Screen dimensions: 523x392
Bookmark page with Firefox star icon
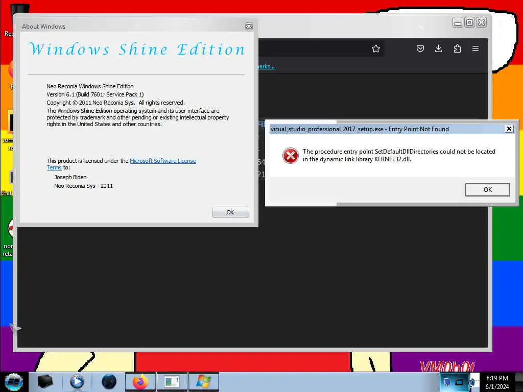point(376,48)
